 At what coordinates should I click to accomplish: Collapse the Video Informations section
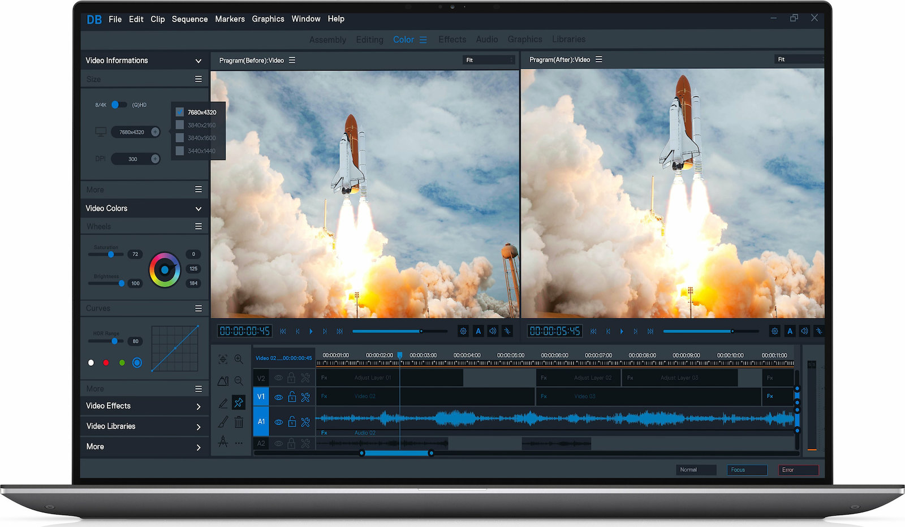click(x=198, y=61)
